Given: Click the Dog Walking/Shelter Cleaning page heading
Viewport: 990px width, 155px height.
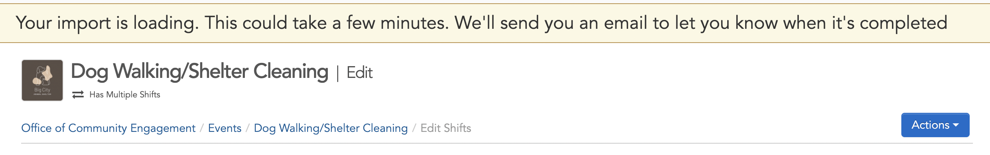Looking at the screenshot, I should (200, 71).
